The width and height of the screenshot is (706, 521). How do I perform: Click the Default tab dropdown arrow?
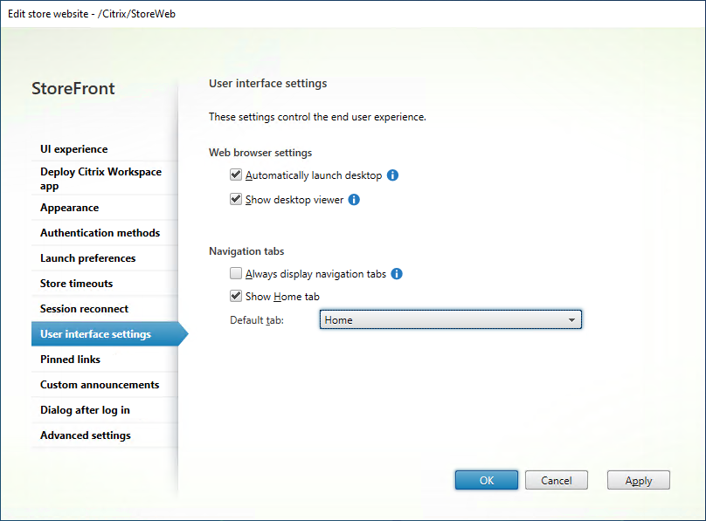[572, 319]
